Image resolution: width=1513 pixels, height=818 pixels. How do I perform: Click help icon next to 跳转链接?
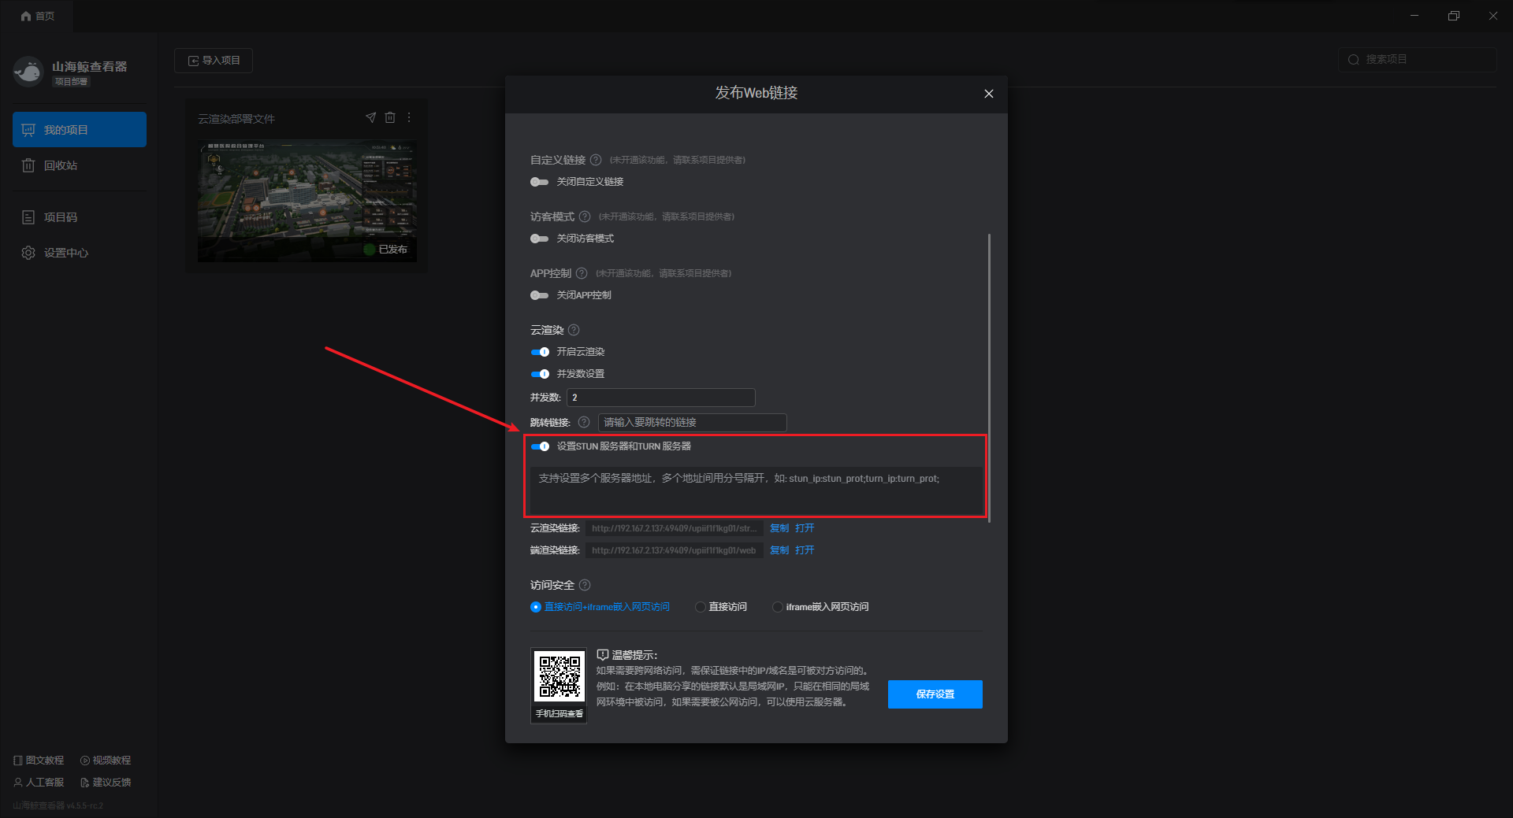584,422
